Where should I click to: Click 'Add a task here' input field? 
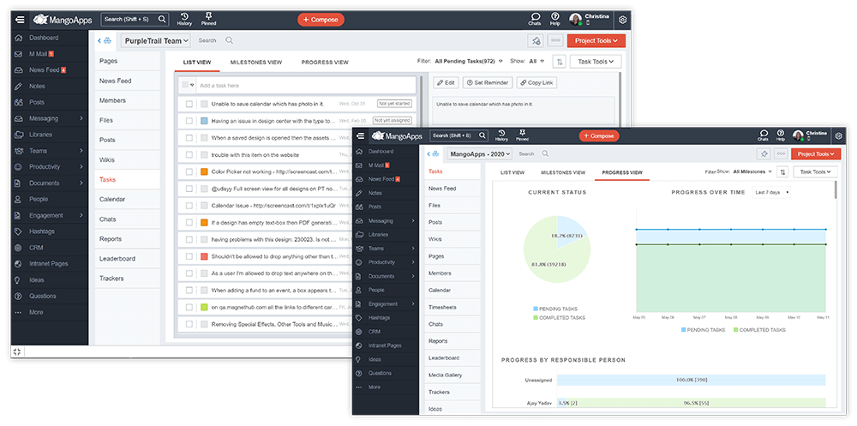coord(307,86)
